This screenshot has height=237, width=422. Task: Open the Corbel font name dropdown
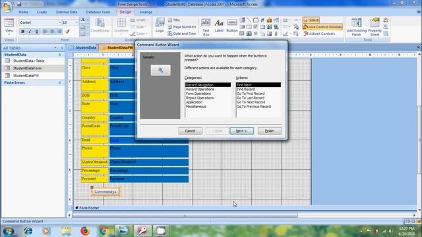pos(59,22)
